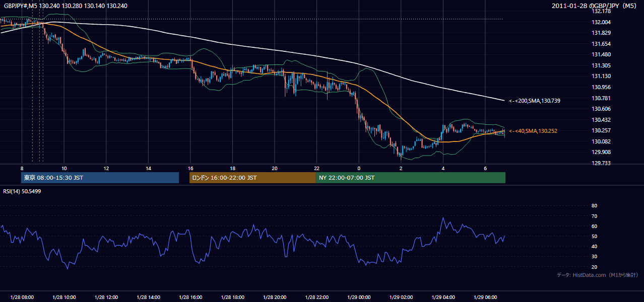Viewport: 644px width, 302px height.
Task: Click the bottom time label 1/29 06:00
Action: pos(485,297)
